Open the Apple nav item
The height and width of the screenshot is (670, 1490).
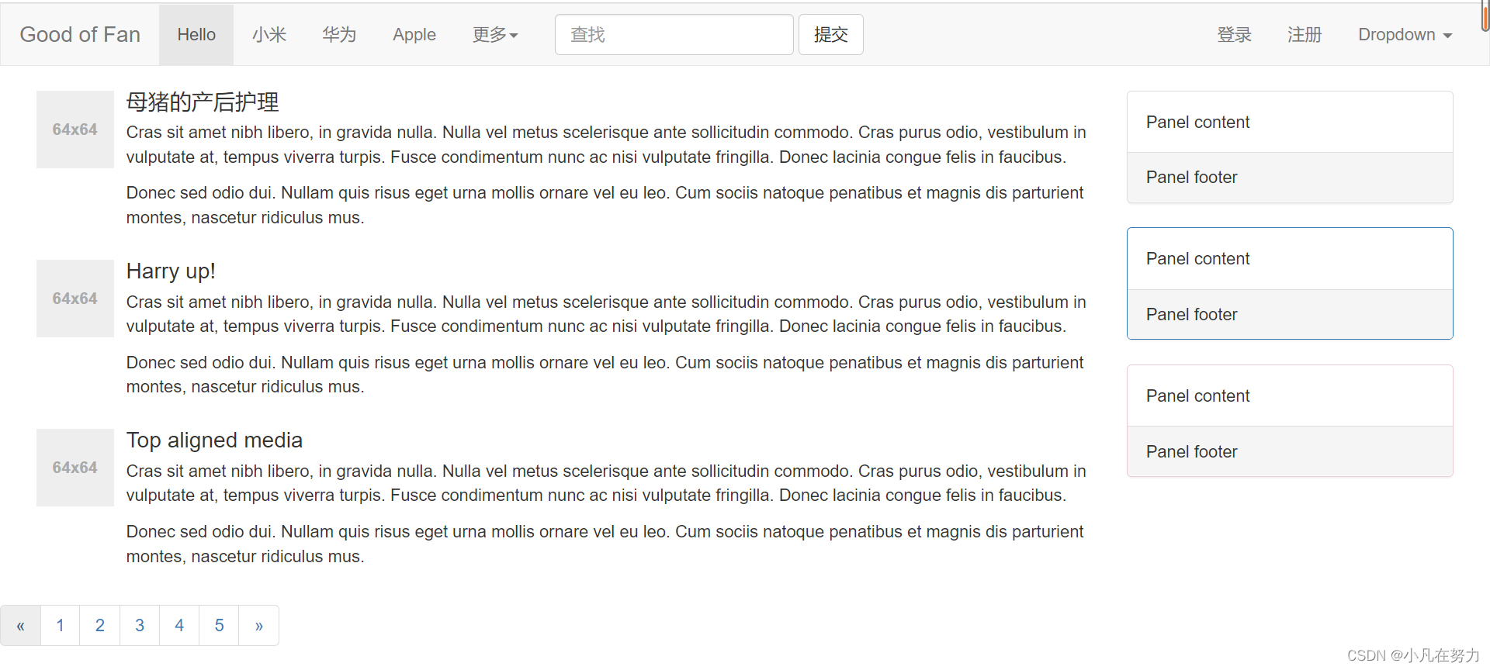pos(414,35)
